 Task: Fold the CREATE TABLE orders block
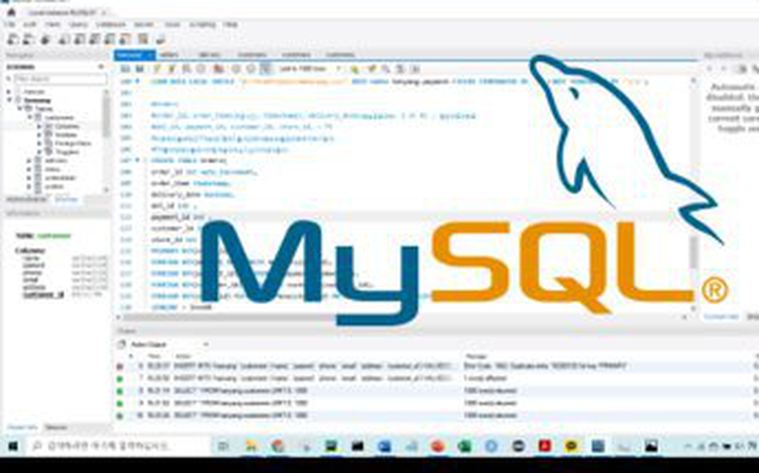[x=137, y=161]
